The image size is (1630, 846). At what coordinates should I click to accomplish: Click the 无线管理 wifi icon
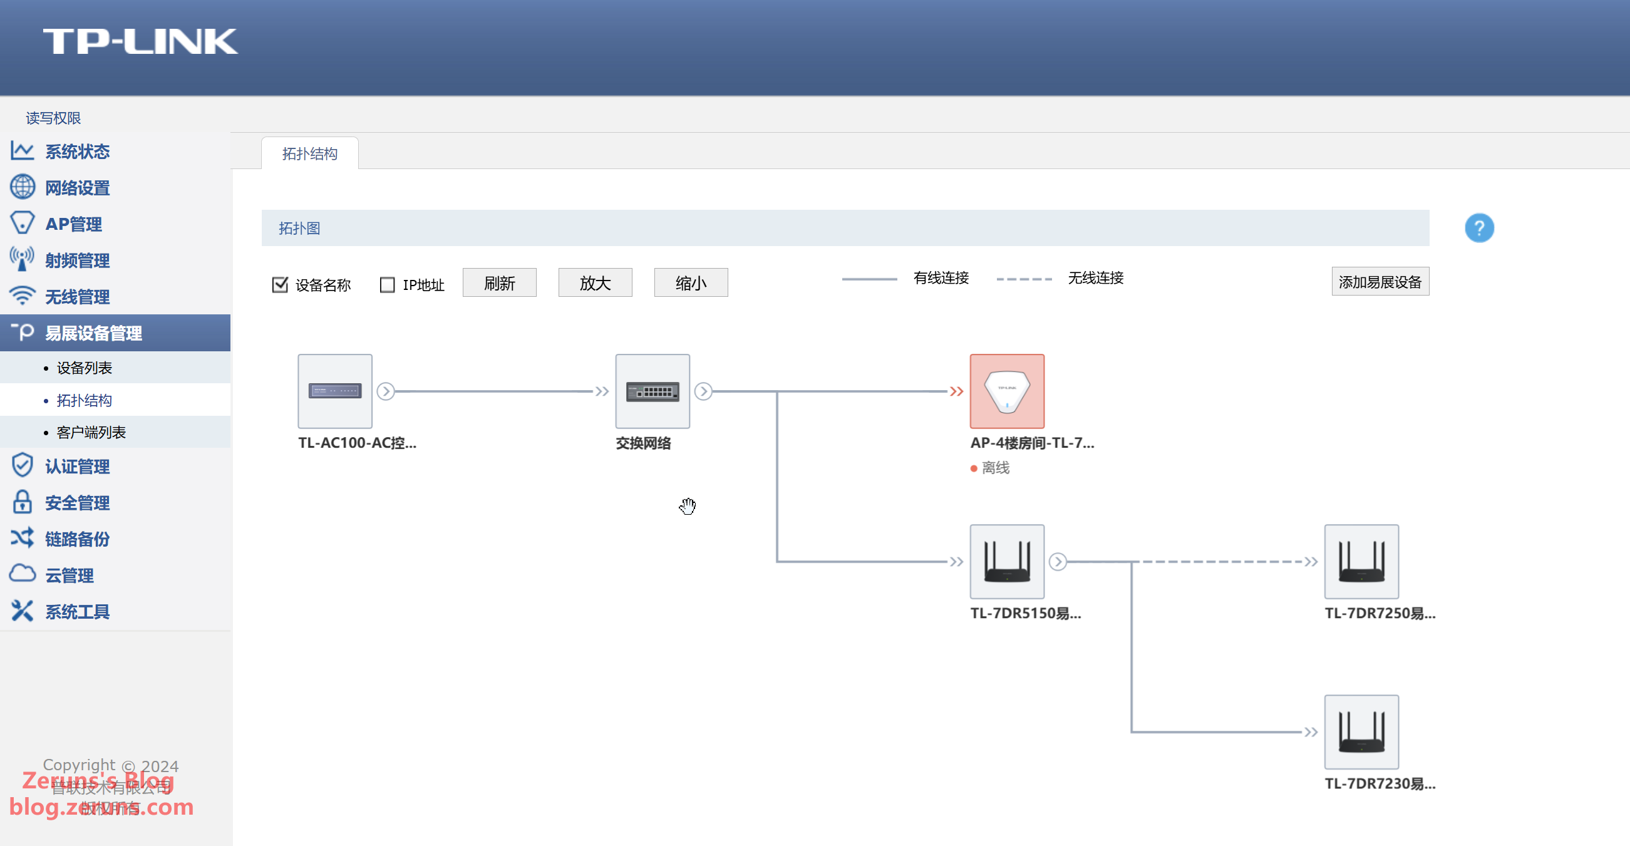click(22, 296)
